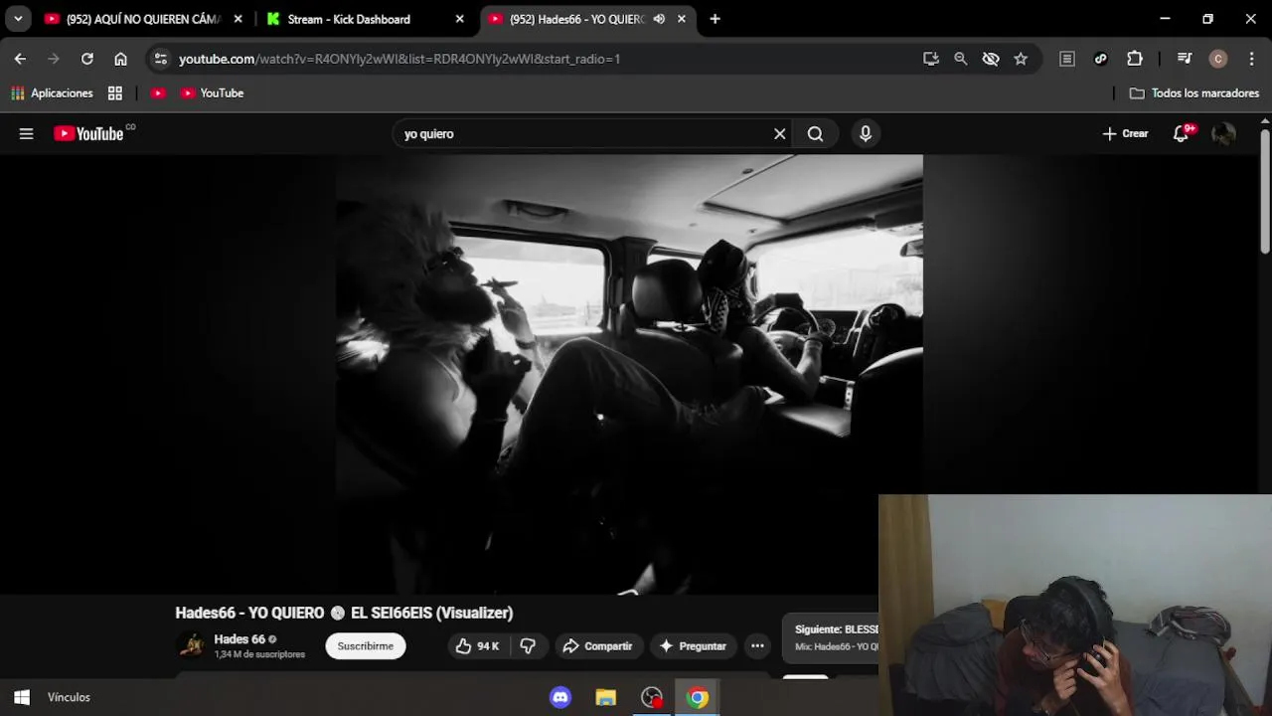Open the zoom magnifier in address bar

click(961, 59)
